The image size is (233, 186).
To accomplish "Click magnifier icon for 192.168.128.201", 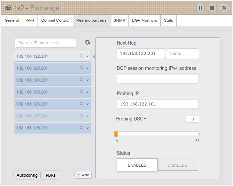I will click(x=81, y=128).
